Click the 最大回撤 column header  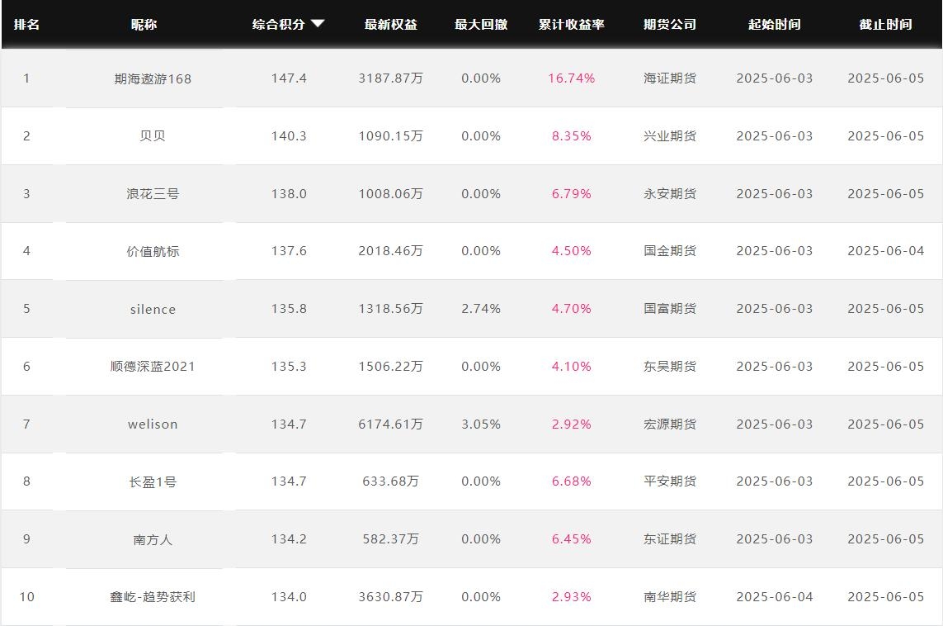tap(481, 25)
